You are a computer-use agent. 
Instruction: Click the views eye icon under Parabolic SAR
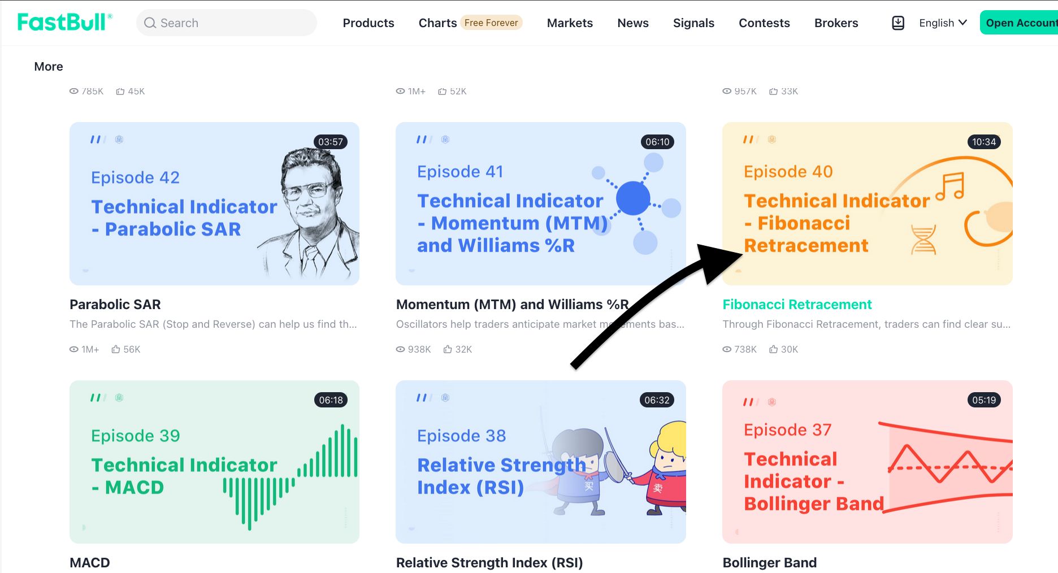[74, 349]
